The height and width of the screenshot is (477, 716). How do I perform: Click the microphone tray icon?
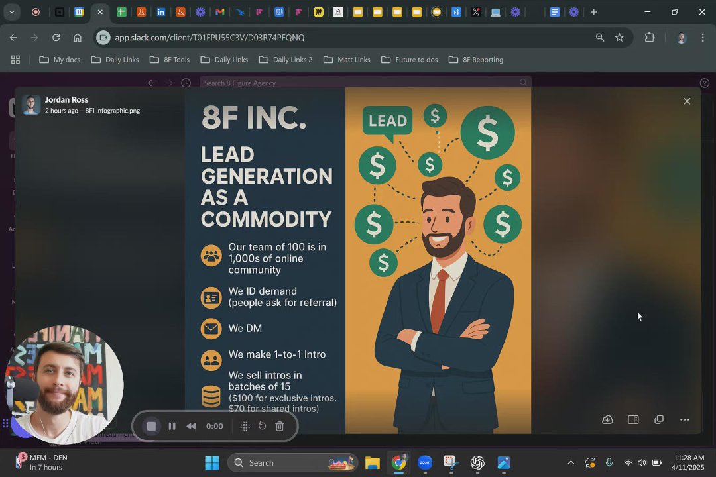[609, 463]
